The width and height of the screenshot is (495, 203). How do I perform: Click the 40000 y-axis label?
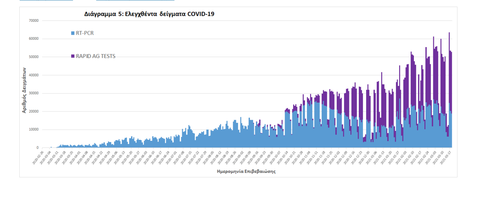tap(34, 75)
